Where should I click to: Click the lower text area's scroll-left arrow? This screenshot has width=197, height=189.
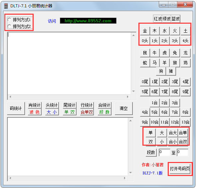coord(10,178)
